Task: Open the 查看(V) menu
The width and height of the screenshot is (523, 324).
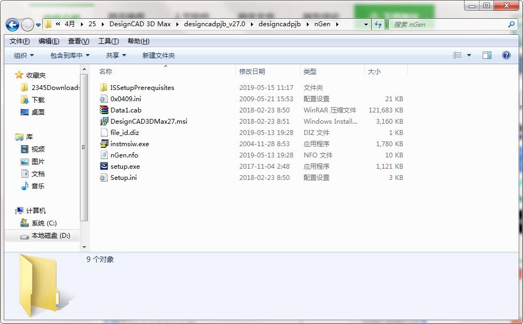Action: click(x=78, y=41)
